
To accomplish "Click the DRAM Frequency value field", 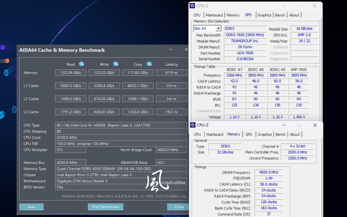I will [x=268, y=172].
